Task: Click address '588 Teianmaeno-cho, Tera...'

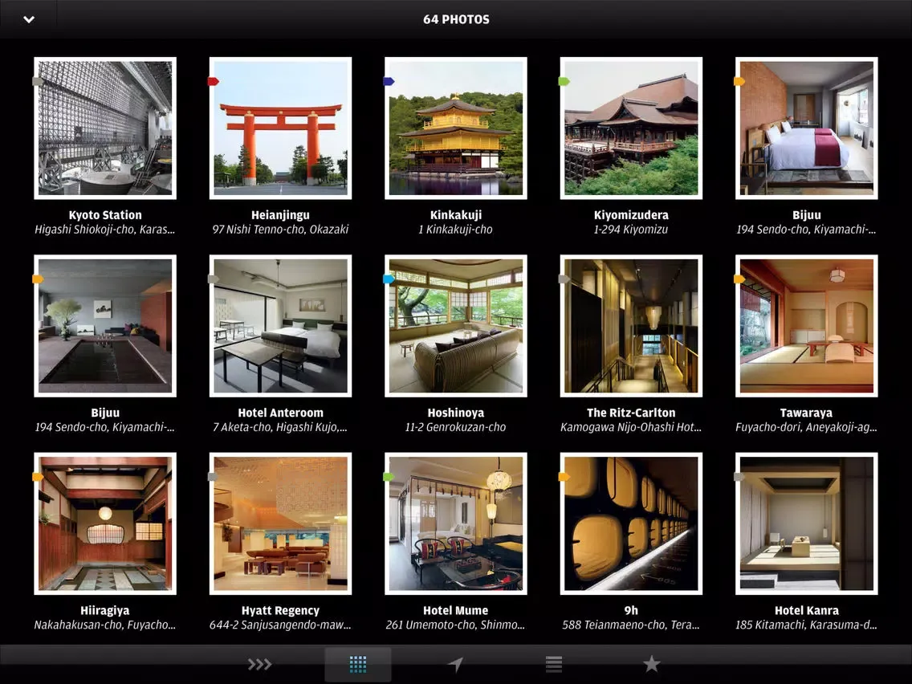Action: [631, 625]
